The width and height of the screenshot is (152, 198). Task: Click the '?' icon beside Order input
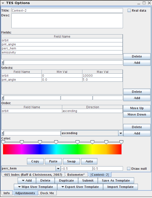pyautogui.click(x=3, y=133)
